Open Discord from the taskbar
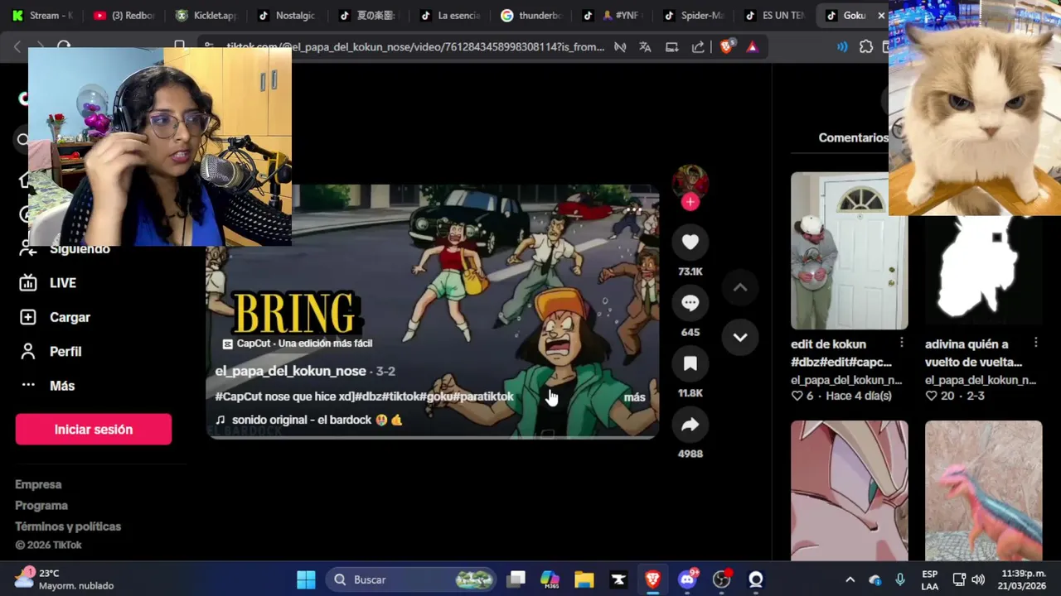Screen dimensions: 1061x596 coord(687,579)
